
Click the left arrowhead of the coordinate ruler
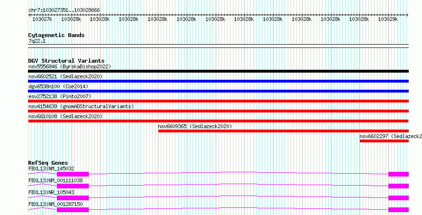[x=29, y=15]
